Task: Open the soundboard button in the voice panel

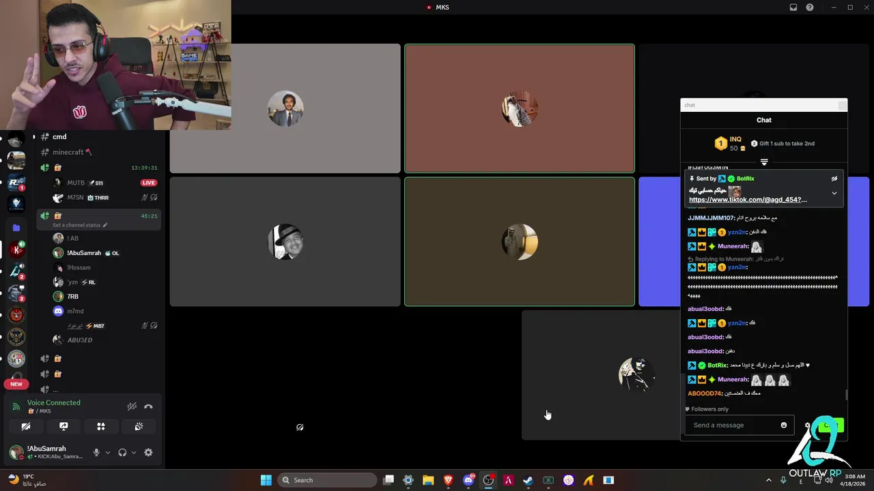Action: 139,426
